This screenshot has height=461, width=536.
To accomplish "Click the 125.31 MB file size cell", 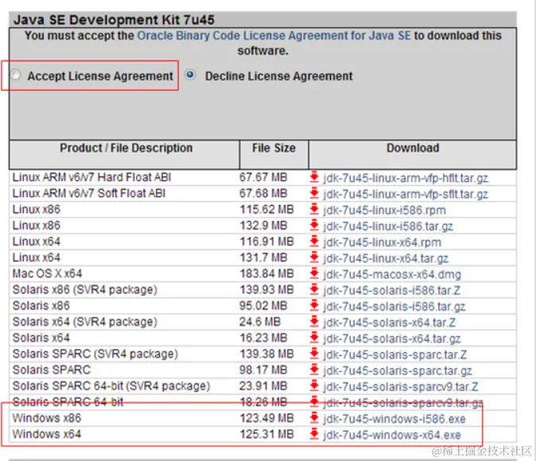I will coord(266,434).
